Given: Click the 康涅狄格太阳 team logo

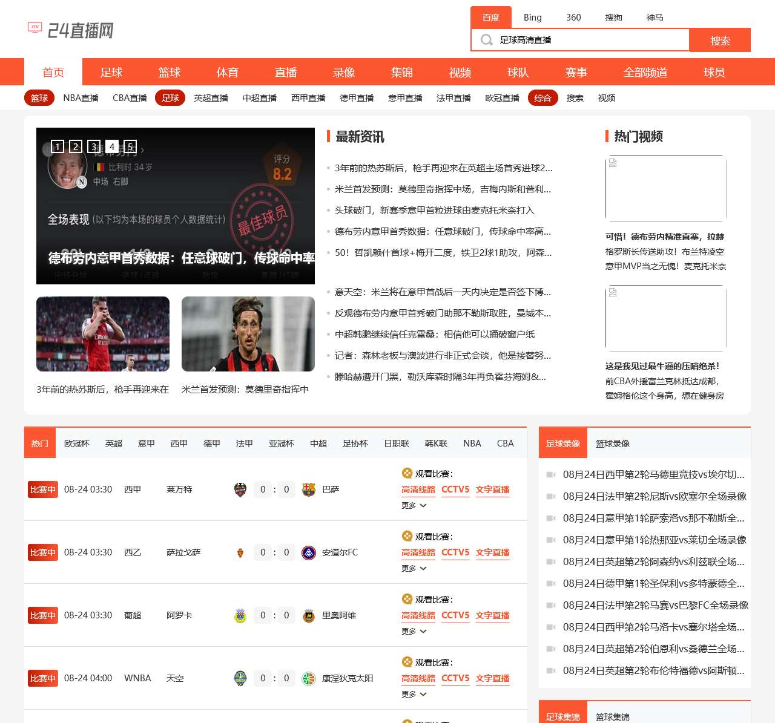Looking at the screenshot, I should click(x=309, y=678).
